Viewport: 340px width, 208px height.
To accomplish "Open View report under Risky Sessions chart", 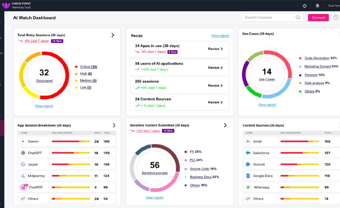I will [x=44, y=106].
